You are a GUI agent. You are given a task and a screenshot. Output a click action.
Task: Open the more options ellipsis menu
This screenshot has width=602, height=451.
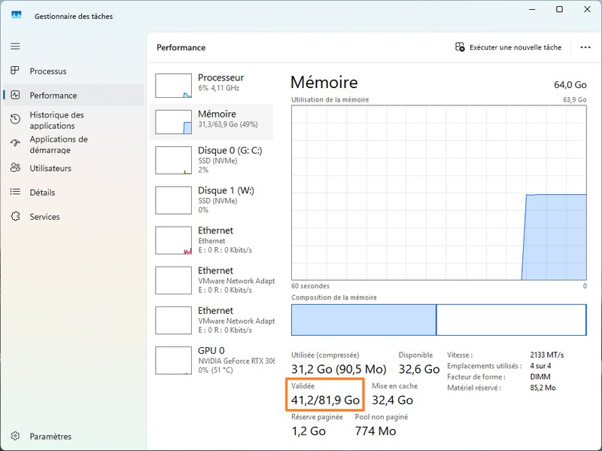(585, 47)
